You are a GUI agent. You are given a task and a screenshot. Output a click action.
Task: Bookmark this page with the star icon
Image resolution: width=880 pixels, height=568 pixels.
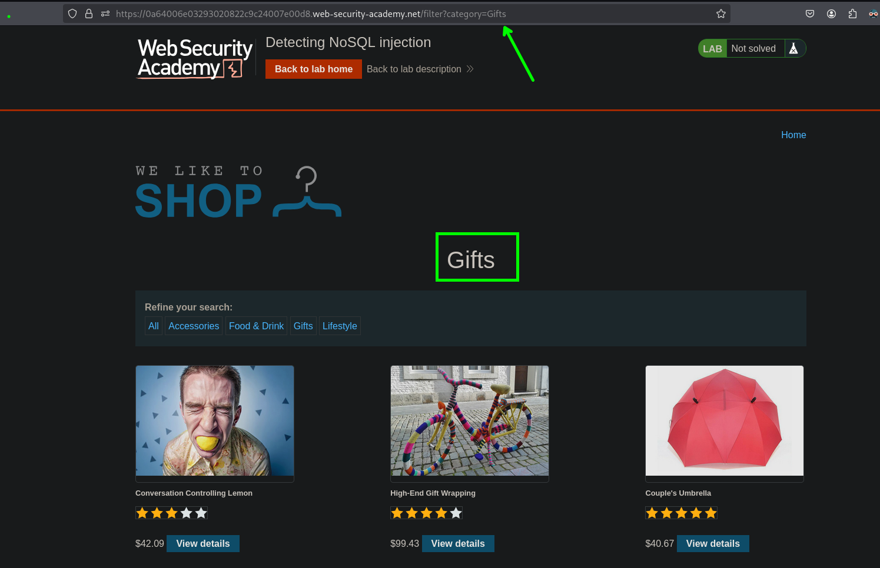point(720,14)
